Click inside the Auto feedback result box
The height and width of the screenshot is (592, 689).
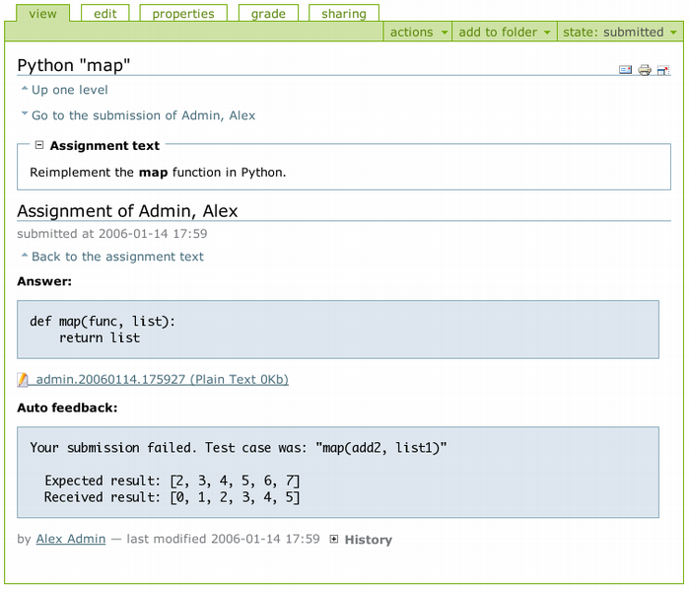click(337, 472)
